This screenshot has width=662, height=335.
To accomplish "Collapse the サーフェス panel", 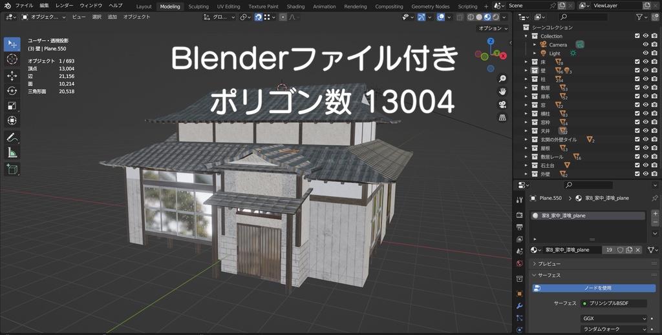I will (593, 275).
